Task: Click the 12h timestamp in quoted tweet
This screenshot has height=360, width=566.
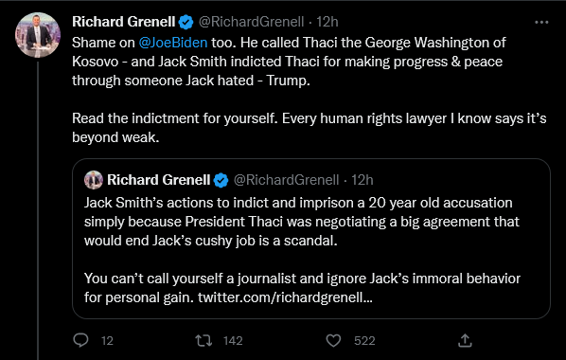Action: tap(363, 180)
